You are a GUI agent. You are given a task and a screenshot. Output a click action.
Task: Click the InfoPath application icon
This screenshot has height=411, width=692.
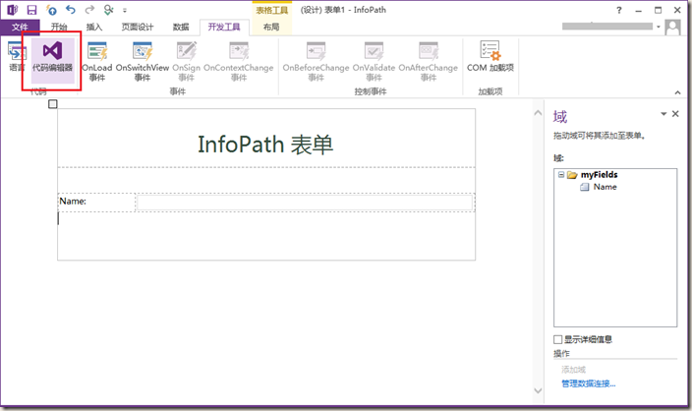(x=13, y=10)
